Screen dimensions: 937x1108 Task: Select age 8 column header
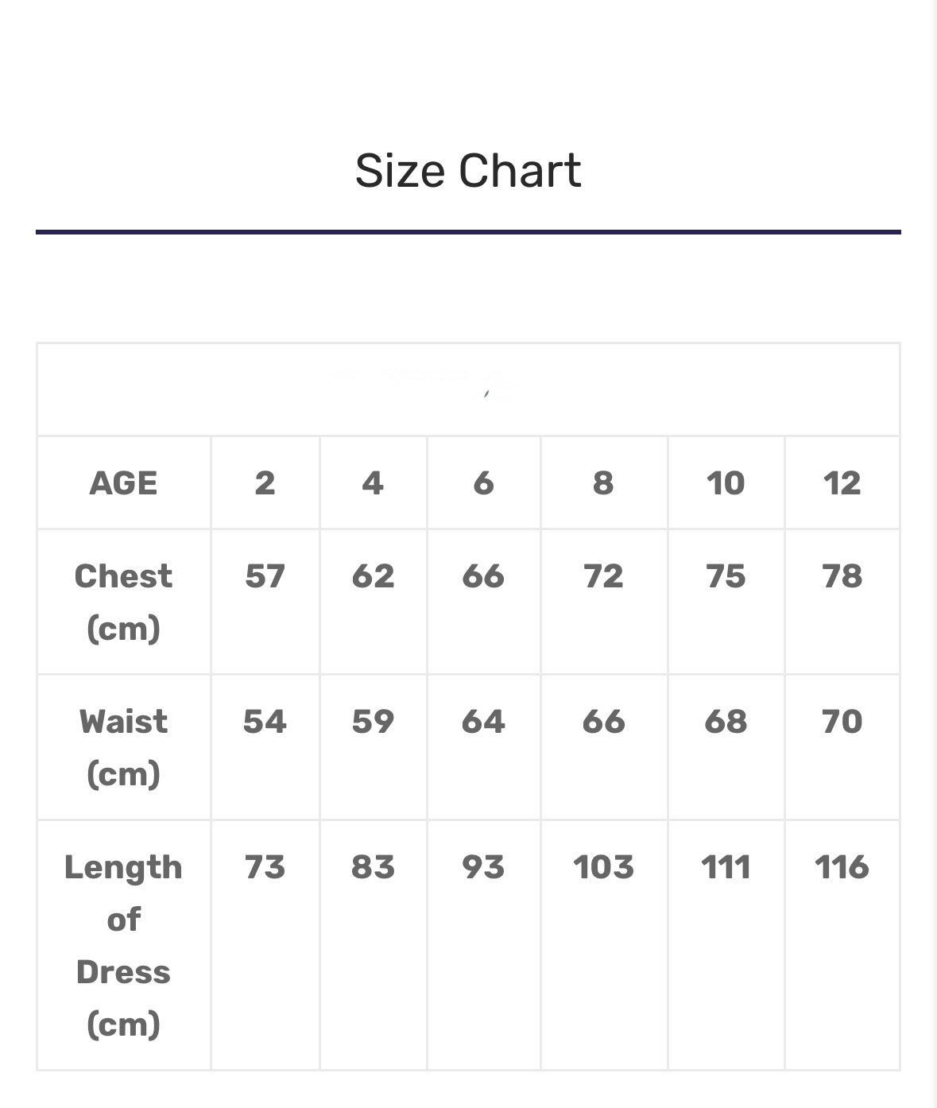pos(603,483)
